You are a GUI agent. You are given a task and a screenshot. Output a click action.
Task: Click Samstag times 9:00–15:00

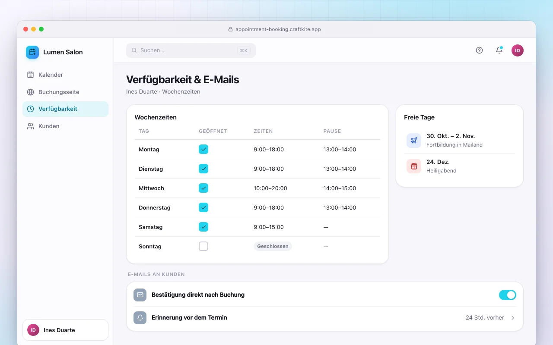click(269, 227)
